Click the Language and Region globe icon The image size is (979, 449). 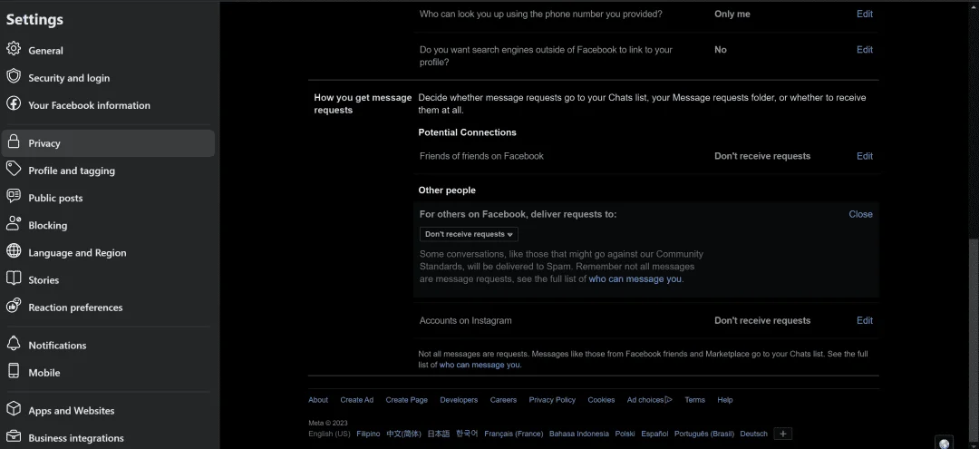pos(14,251)
